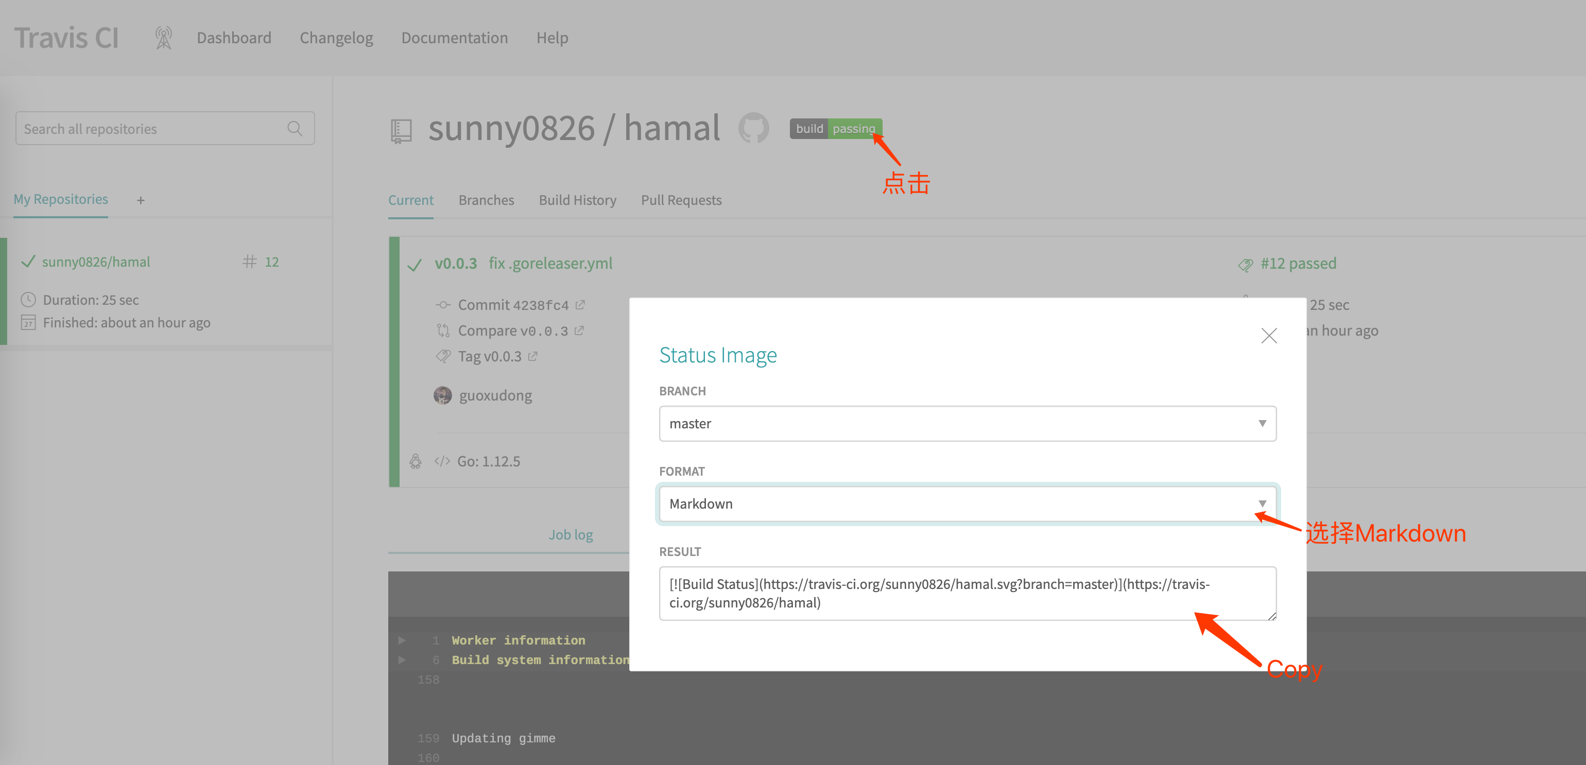
Task: Open Commit 4238fc4 link
Action: pos(513,305)
